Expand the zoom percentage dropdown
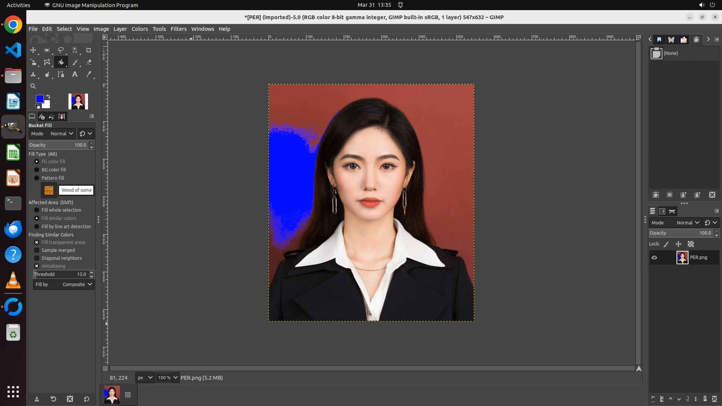 [x=175, y=378]
